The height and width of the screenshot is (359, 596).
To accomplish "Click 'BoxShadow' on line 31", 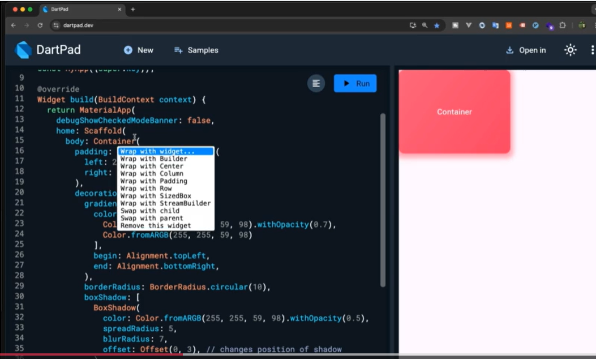I will pos(114,307).
